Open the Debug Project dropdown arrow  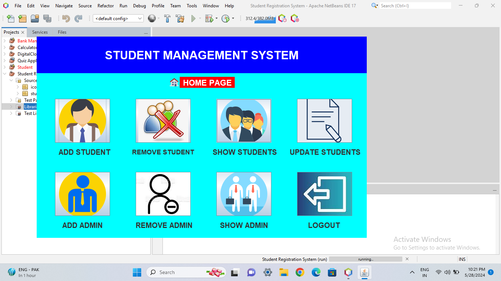216,18
